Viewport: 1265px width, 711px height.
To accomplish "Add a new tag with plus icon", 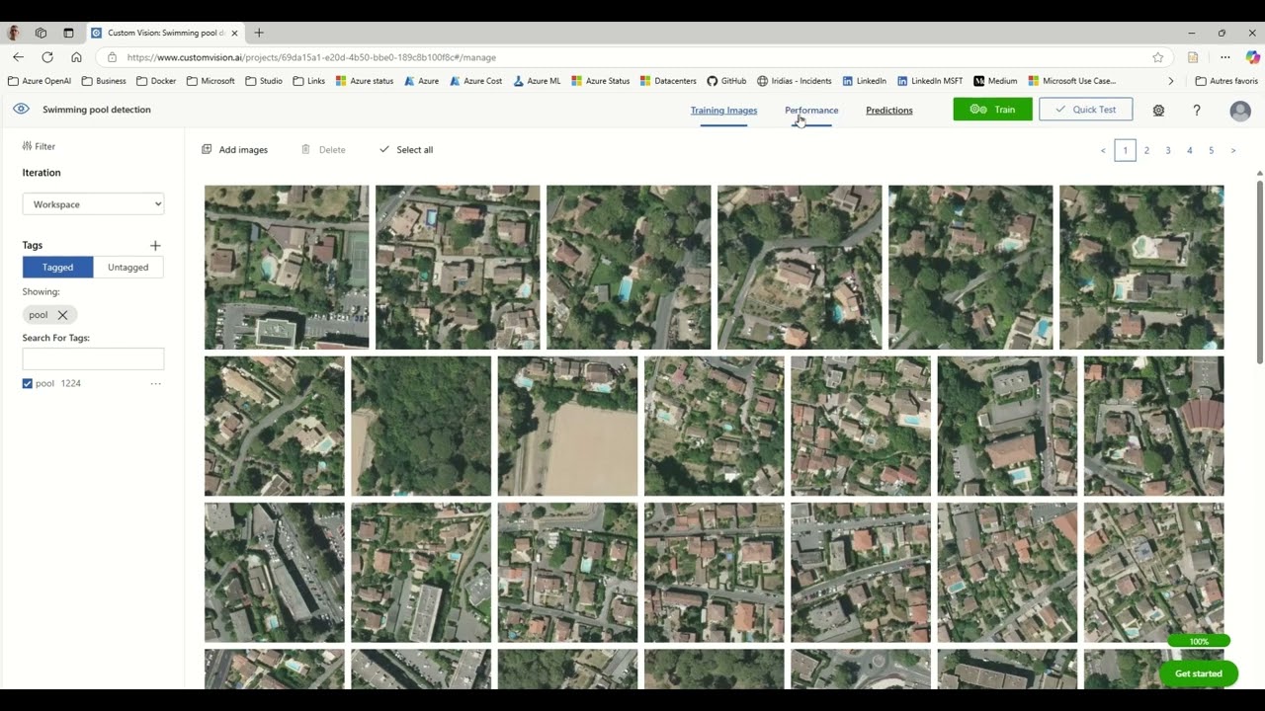I will coord(155,245).
